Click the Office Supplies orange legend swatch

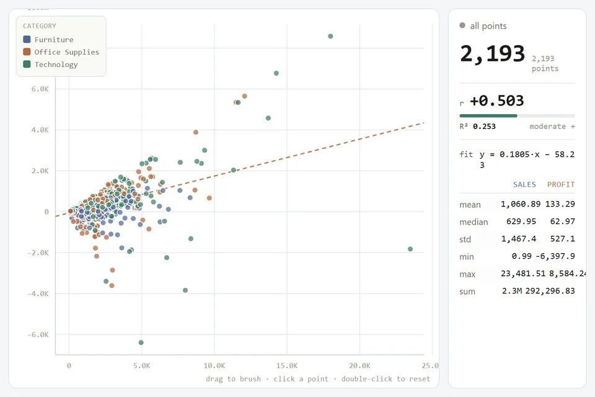click(27, 52)
